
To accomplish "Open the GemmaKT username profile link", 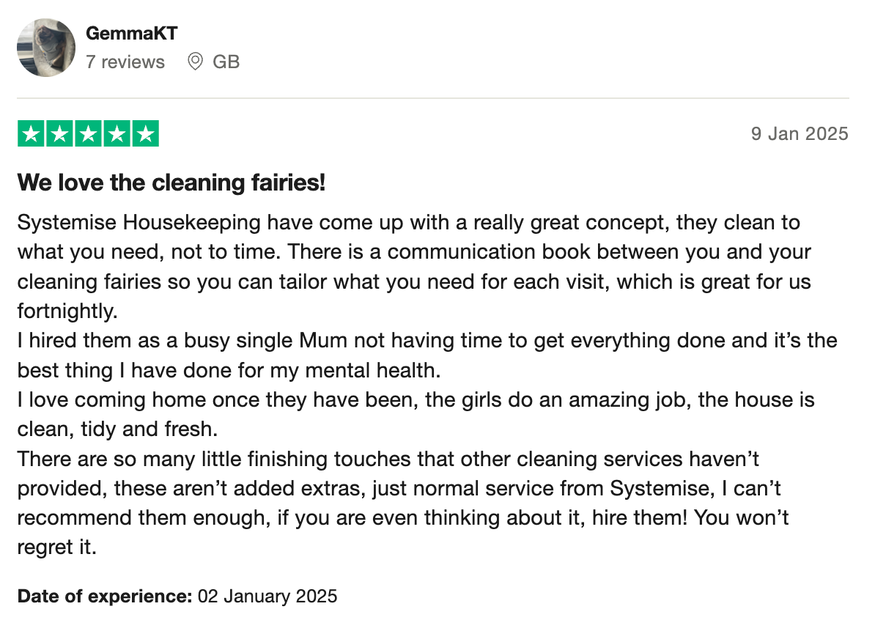I will 131,33.
